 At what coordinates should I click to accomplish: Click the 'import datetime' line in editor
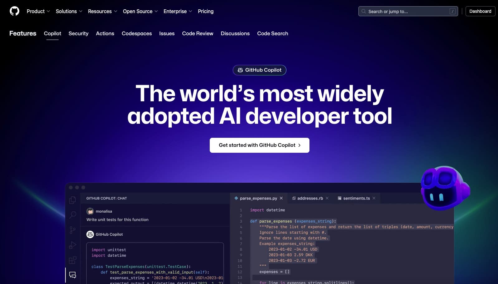coord(267,210)
